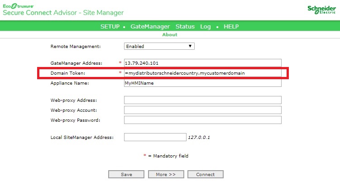Click the EcoStruxure logo

18,6
